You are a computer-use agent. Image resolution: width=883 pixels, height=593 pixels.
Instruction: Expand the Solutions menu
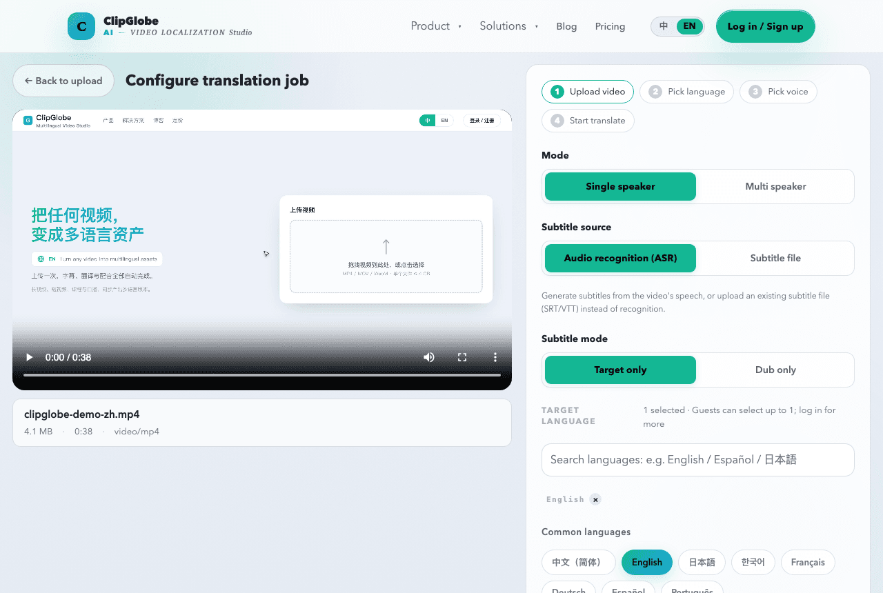pos(509,26)
